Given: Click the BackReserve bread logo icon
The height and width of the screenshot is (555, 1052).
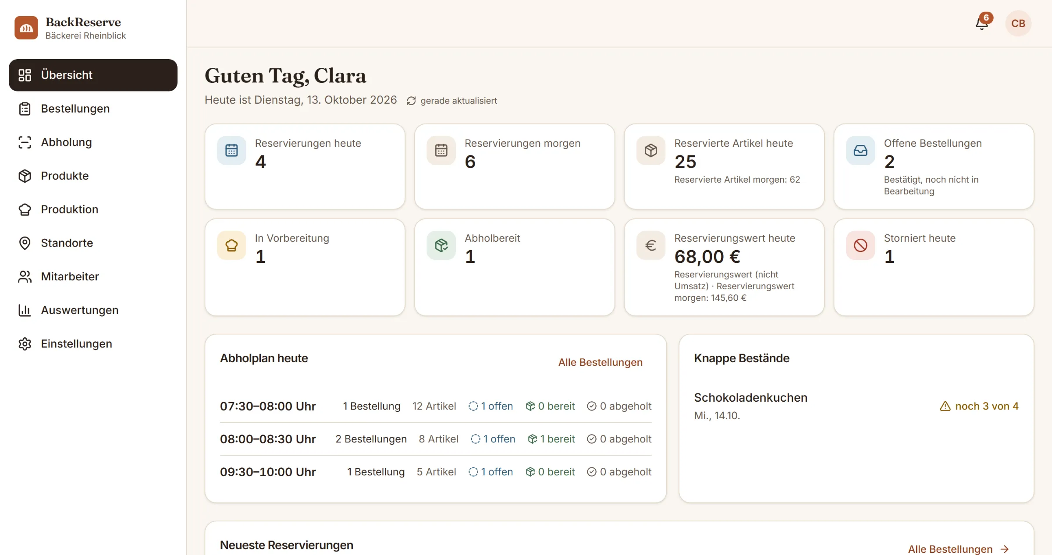Looking at the screenshot, I should [x=26, y=28].
